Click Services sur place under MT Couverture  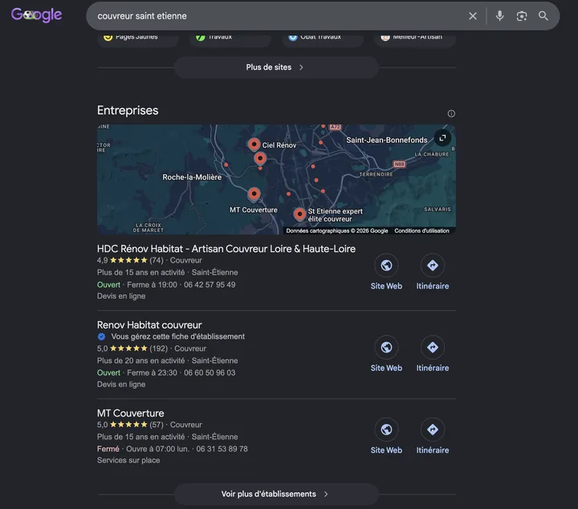128,460
